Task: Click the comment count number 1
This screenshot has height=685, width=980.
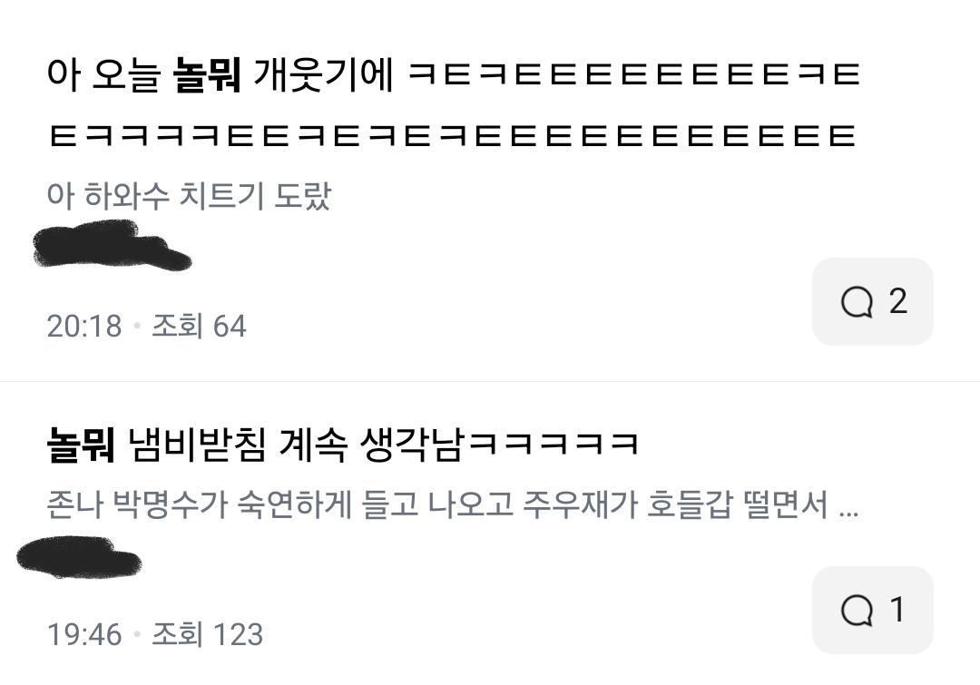Action: click(897, 610)
